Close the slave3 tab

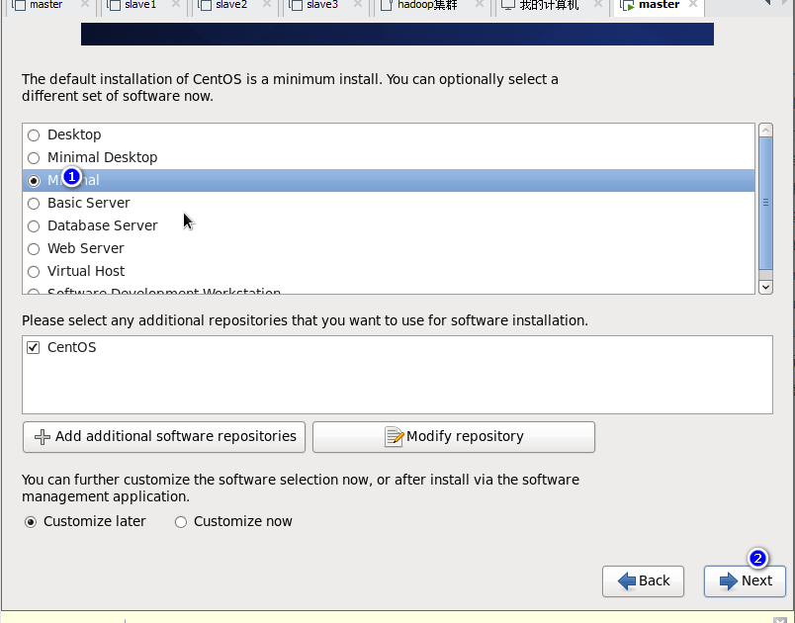[x=357, y=4]
